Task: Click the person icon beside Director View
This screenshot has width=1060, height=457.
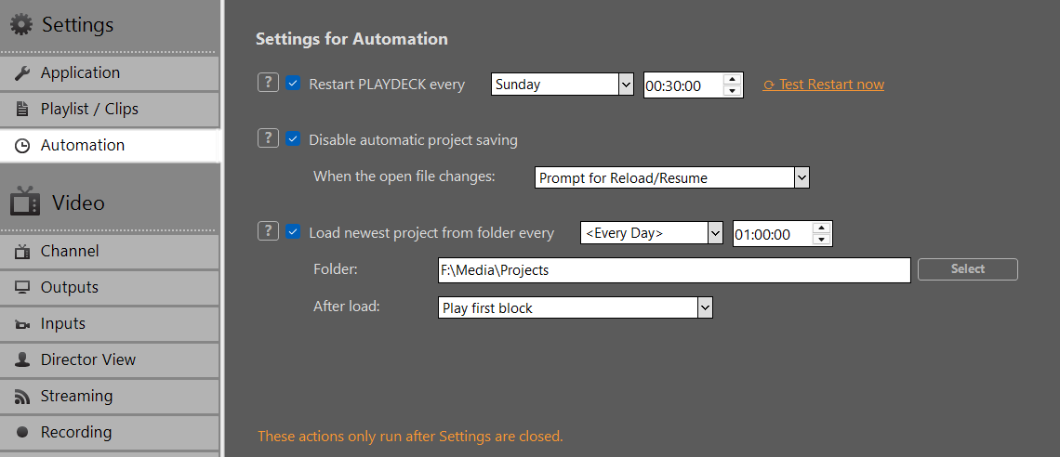Action: [22, 359]
